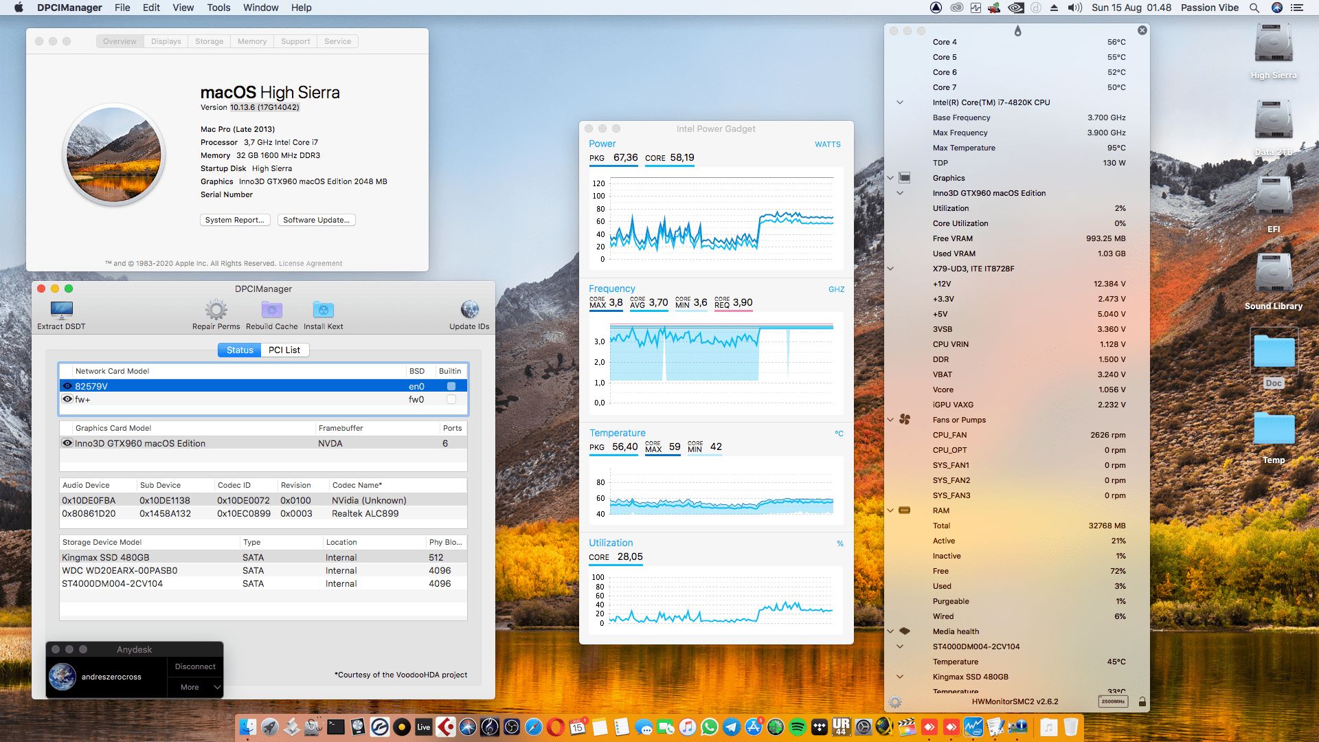Click the eye icon beside 82579V

point(67,386)
